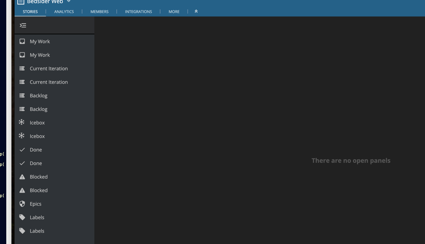Switch to the STORIES tab
The image size is (425, 244).
pyautogui.click(x=30, y=11)
